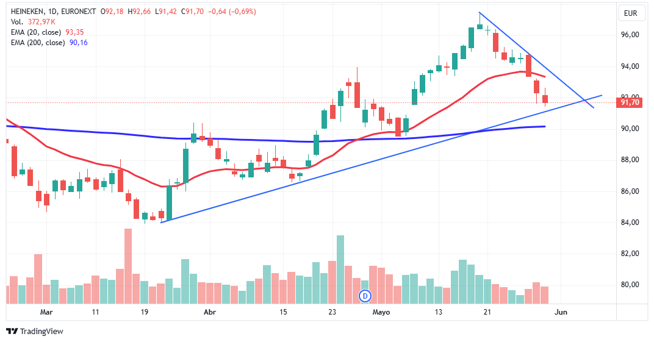
Task: Click the 84,00 price axis label
Action: tap(630, 223)
